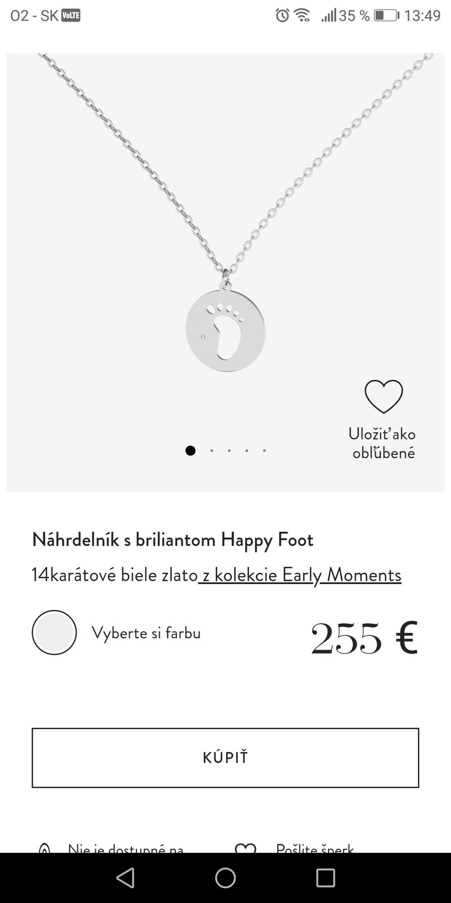The width and height of the screenshot is (451, 903).
Task: Tap the Pošlite šperk text link
Action: coord(315,848)
